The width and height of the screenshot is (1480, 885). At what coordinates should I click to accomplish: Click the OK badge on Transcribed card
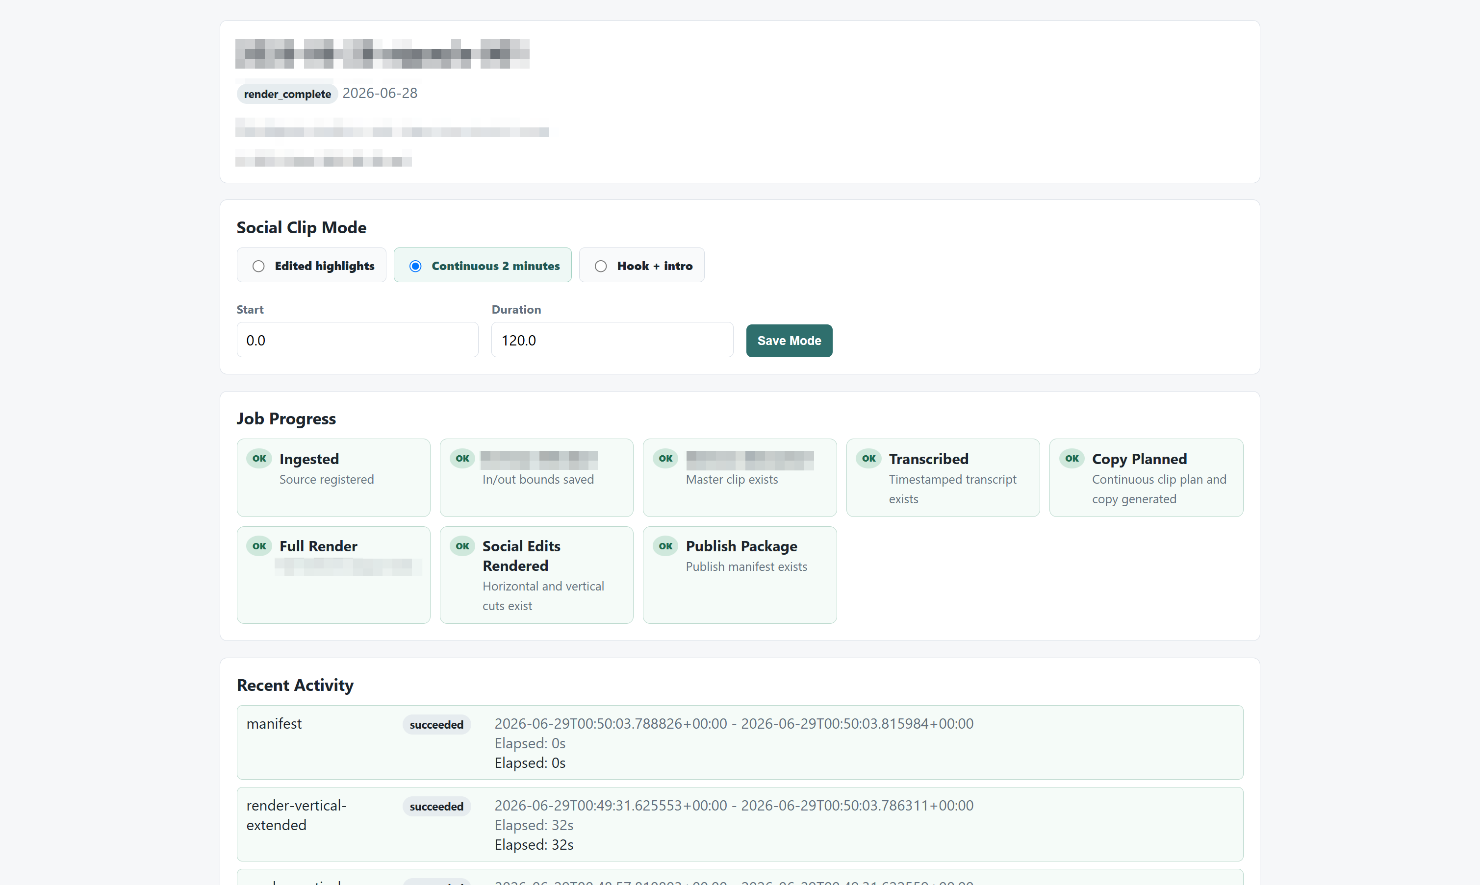[869, 459]
